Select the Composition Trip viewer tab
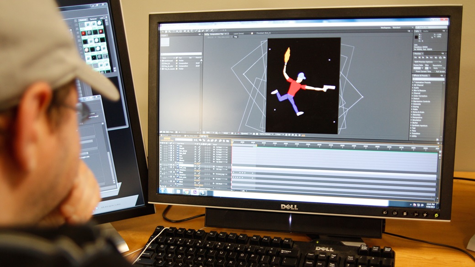 pyautogui.click(x=217, y=34)
